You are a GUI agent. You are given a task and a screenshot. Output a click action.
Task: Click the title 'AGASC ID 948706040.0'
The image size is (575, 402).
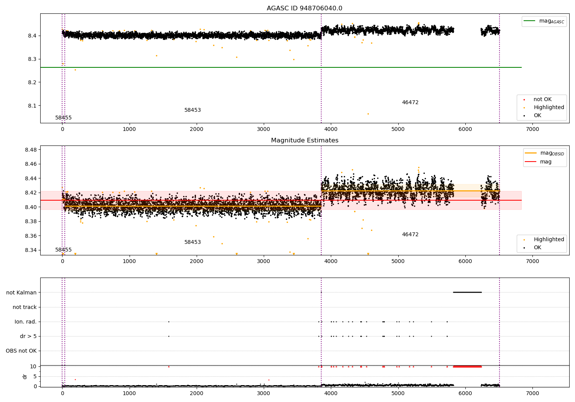tap(305, 8)
